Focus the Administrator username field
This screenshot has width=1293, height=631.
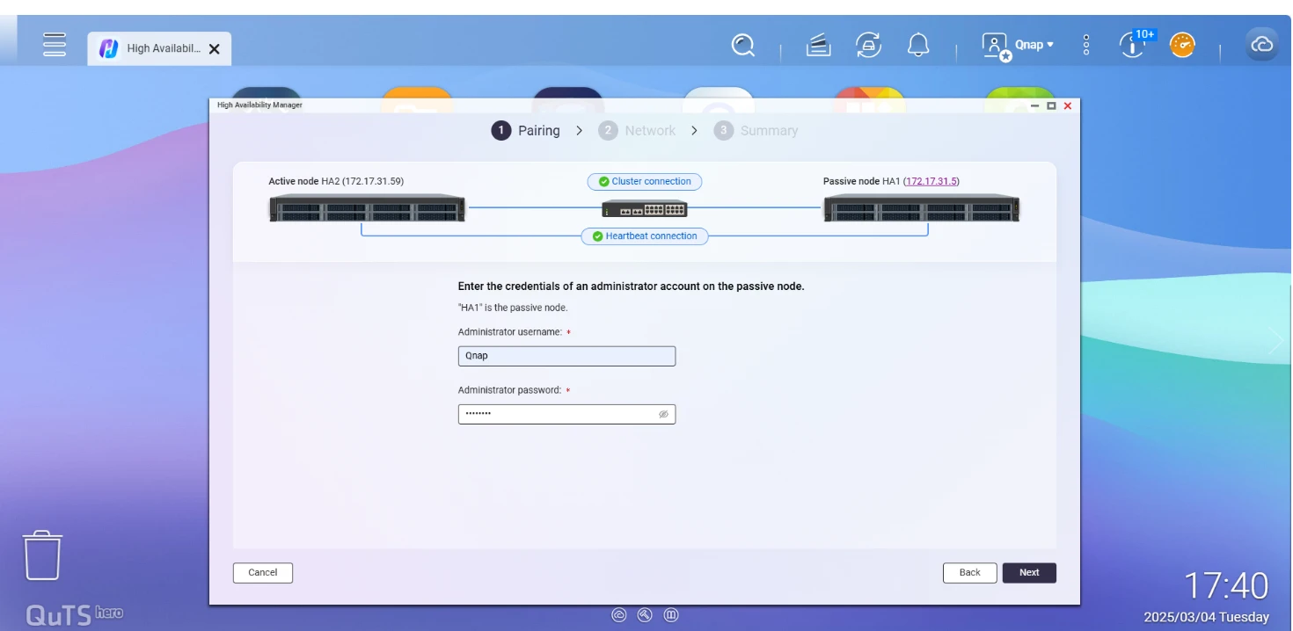click(x=566, y=356)
